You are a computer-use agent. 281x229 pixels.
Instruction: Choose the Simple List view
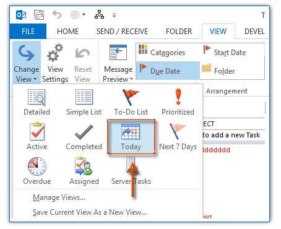pos(84,102)
